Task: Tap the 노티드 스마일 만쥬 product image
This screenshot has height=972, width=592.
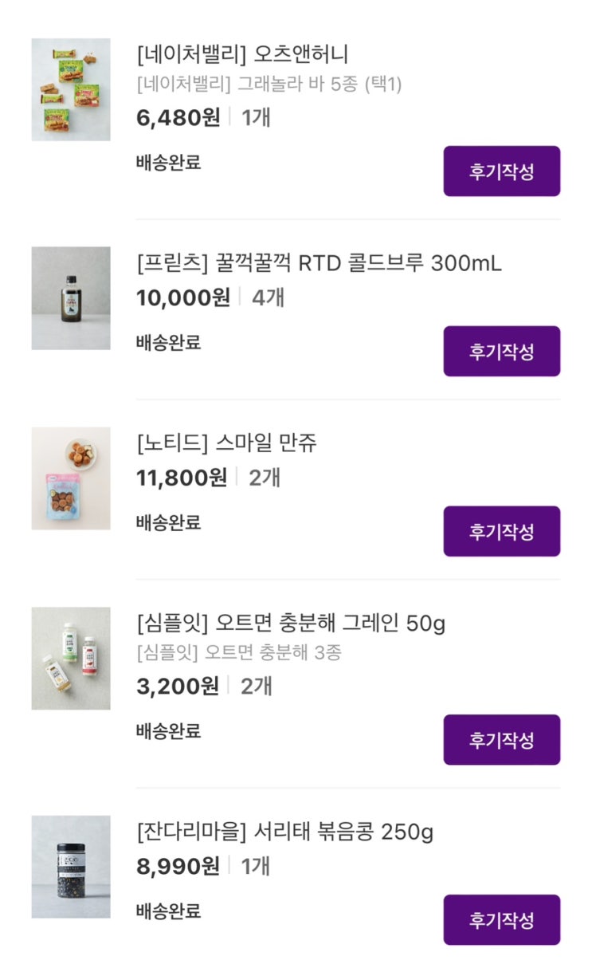Action: [71, 478]
